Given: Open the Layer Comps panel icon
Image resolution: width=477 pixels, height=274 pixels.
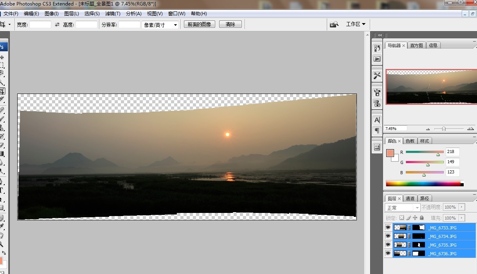Looking at the screenshot, I should pos(377,147).
